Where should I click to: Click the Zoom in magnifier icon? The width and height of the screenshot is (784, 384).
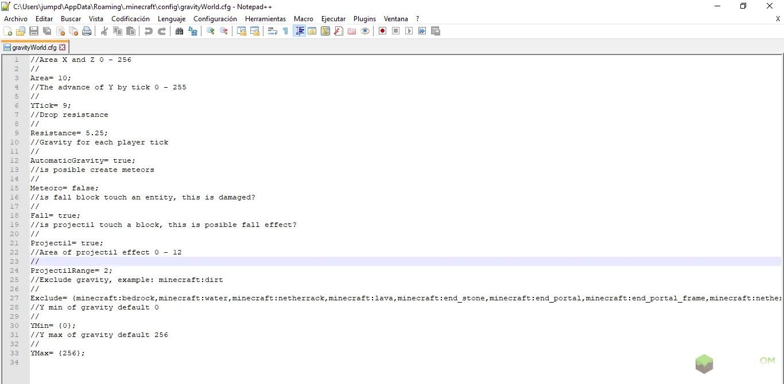coord(211,31)
